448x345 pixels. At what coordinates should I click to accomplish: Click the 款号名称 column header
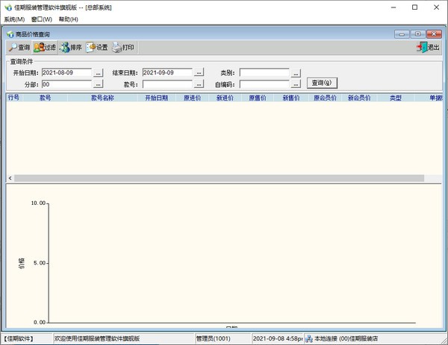(x=102, y=98)
